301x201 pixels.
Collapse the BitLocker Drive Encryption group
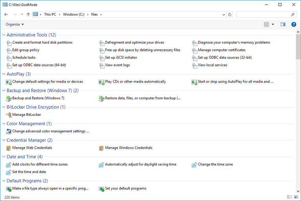tap(4, 107)
